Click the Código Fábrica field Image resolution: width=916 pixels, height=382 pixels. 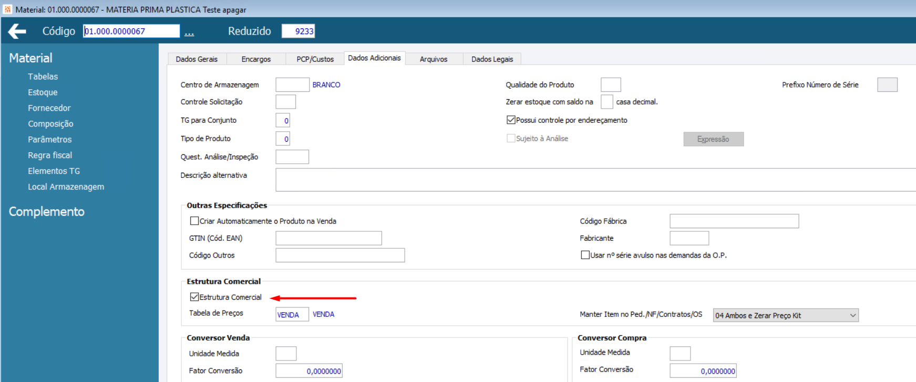point(734,221)
